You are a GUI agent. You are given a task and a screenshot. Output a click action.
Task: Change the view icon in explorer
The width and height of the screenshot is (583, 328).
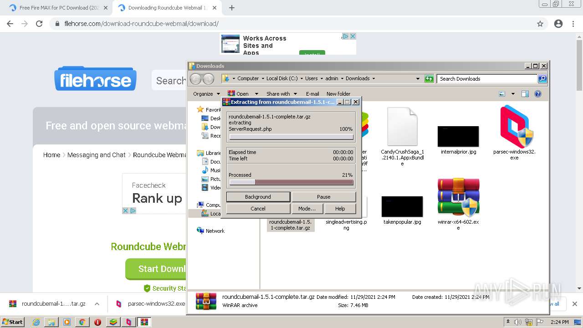tap(502, 94)
